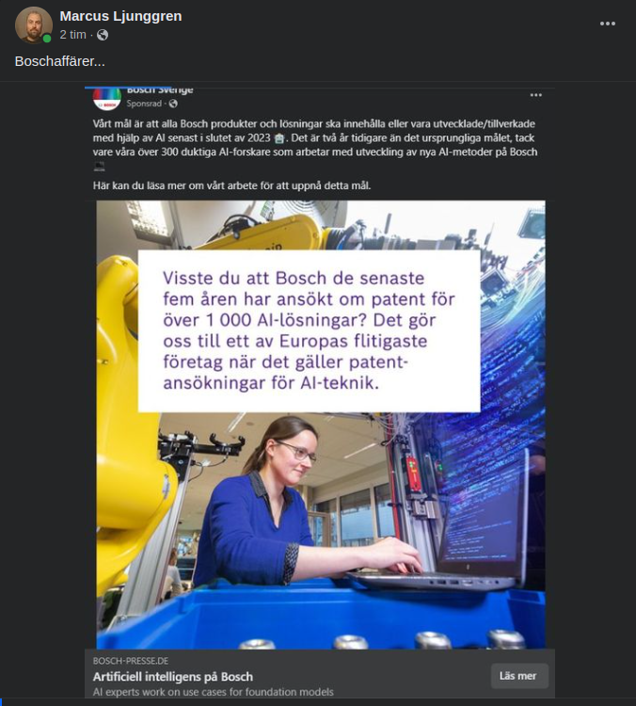Viewport: 636px width, 706px height.
Task: Click the Marcus Ljunggren name link
Action: (x=120, y=16)
